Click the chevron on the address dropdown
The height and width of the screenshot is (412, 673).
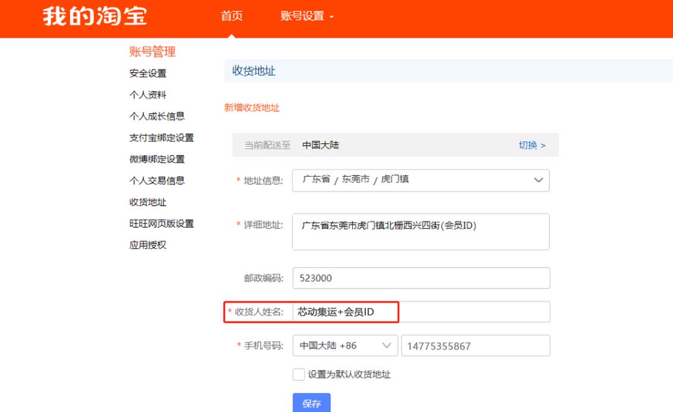[539, 180]
